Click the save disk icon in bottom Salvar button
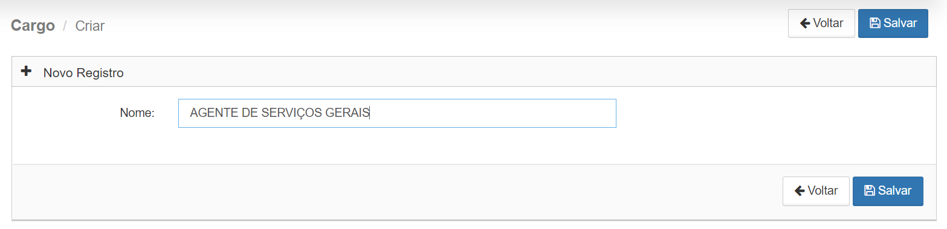The image size is (947, 229). tap(869, 191)
